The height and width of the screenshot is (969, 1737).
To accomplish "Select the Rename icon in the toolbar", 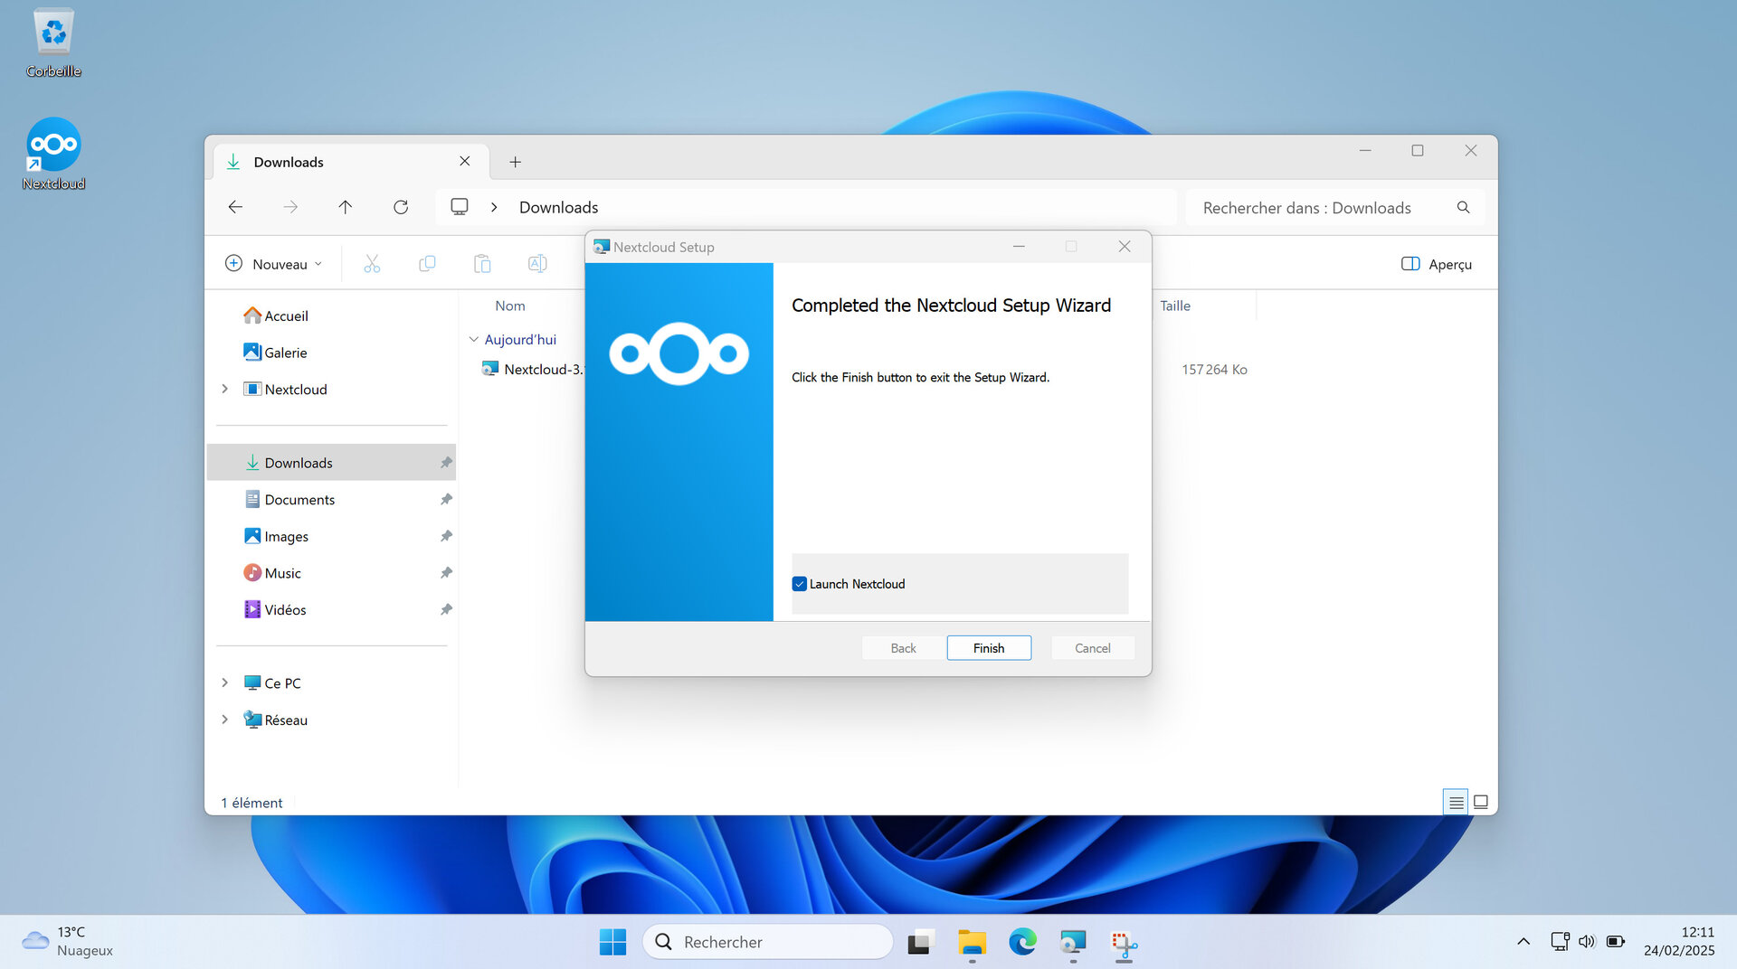I will pyautogui.click(x=536, y=263).
